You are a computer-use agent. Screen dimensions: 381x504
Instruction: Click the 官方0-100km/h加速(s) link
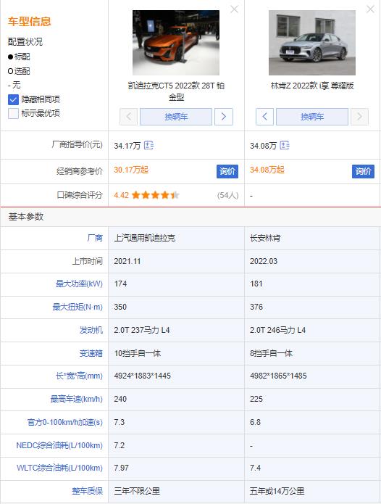tap(65, 422)
